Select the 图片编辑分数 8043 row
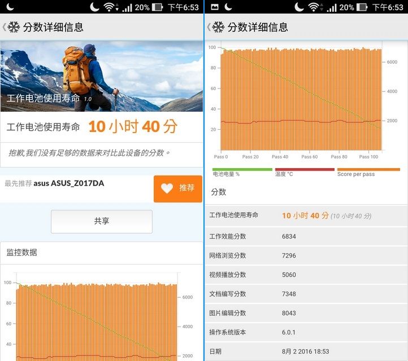Viewport: 408px width, 361px height. 306,313
